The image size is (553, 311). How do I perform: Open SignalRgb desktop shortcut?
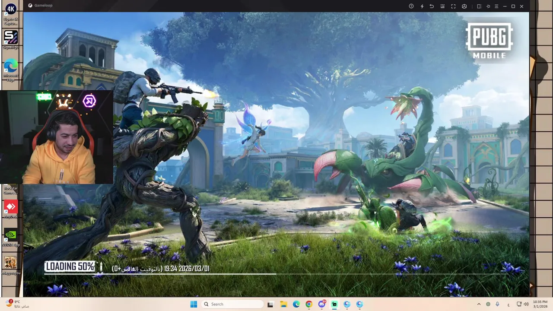pyautogui.click(x=11, y=40)
